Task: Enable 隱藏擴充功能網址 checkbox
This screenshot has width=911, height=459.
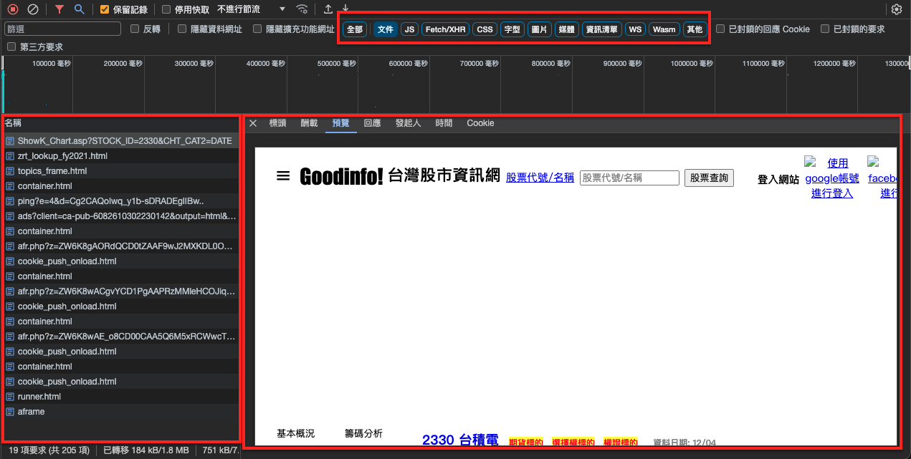Action: pos(257,29)
